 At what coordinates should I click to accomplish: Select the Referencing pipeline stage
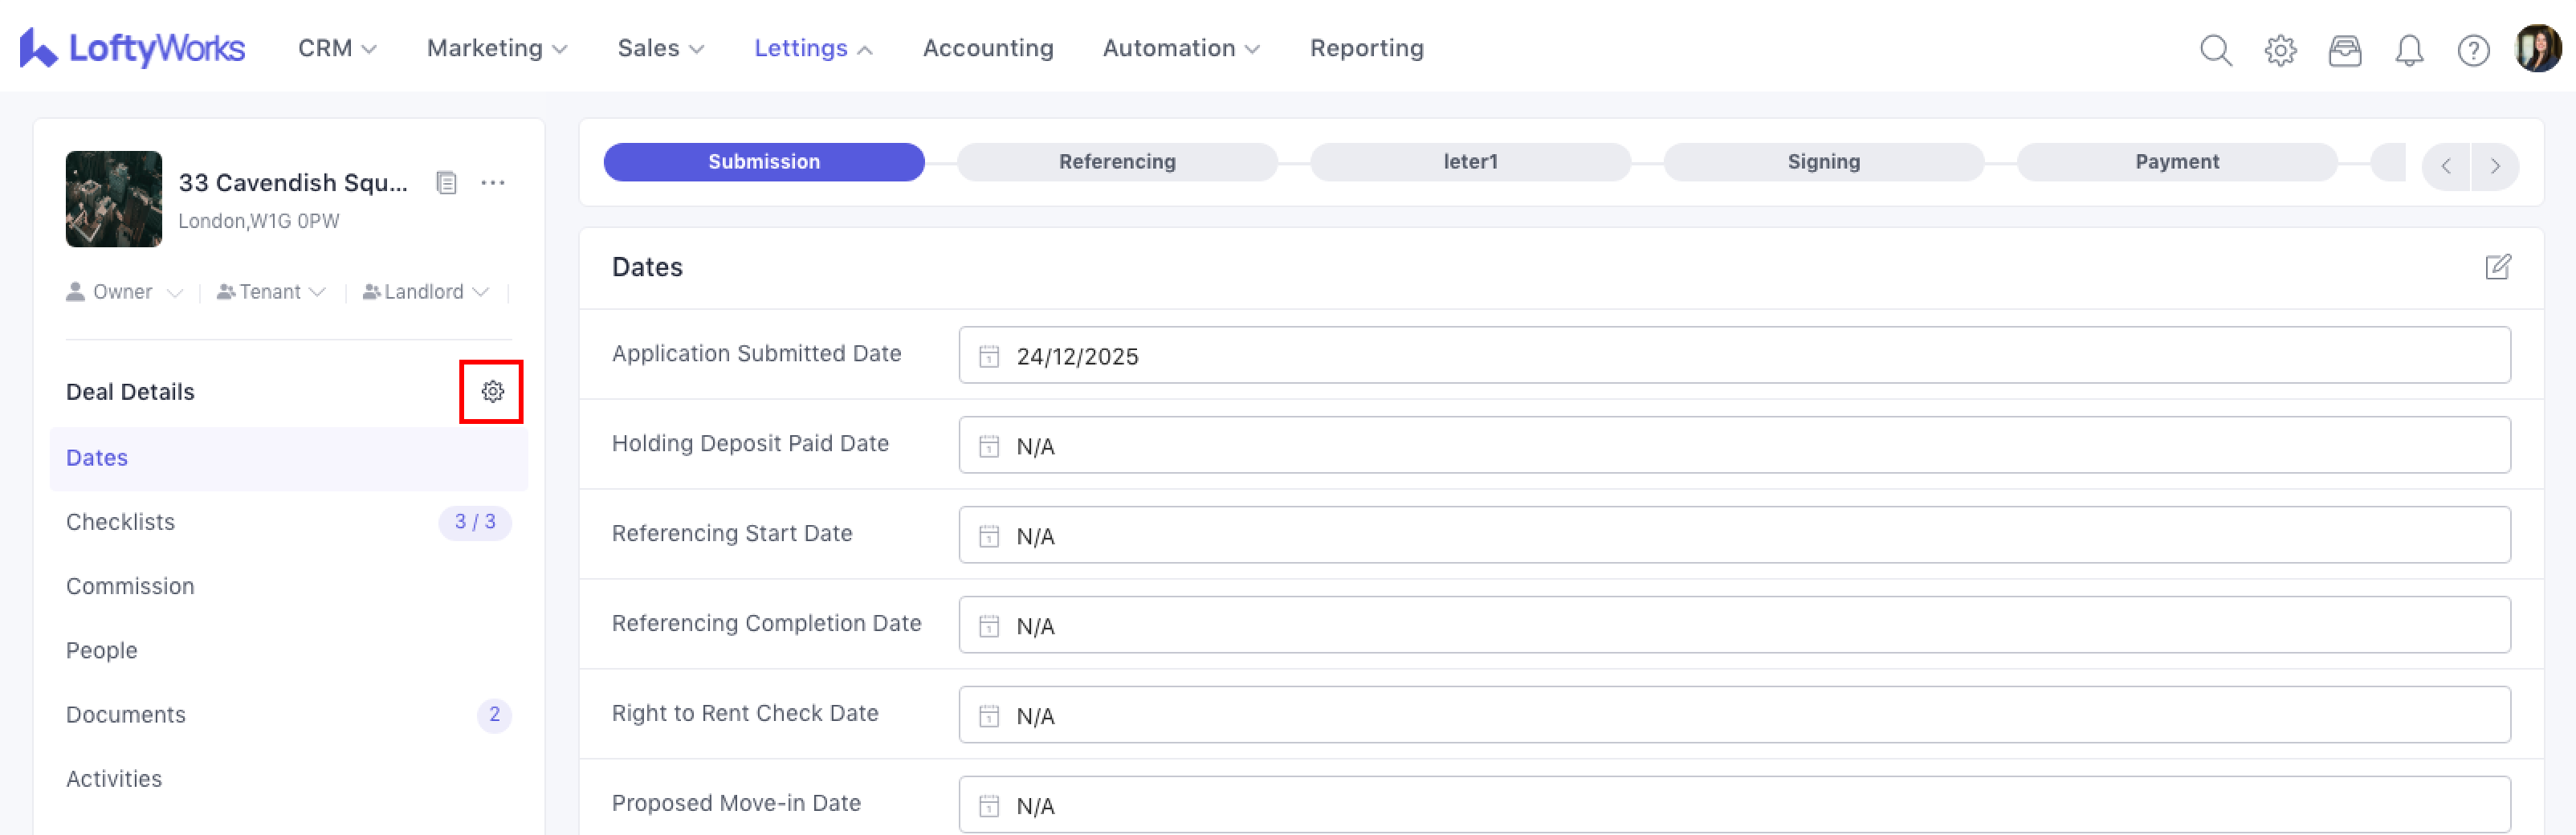(1116, 162)
